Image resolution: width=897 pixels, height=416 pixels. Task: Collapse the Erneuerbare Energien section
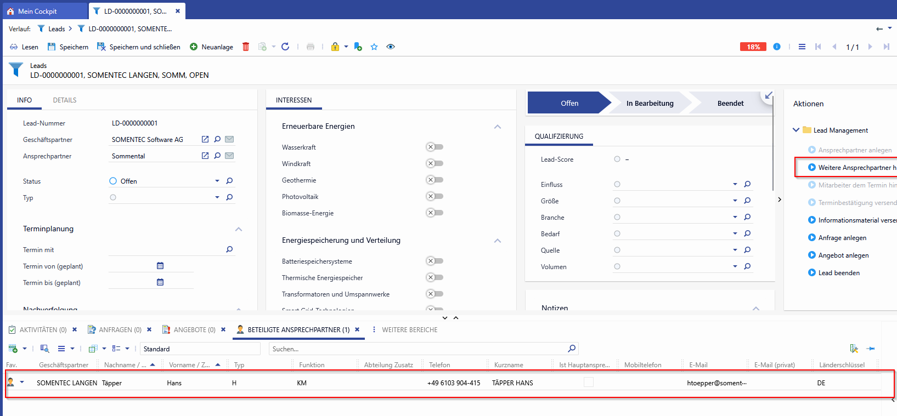coord(498,127)
